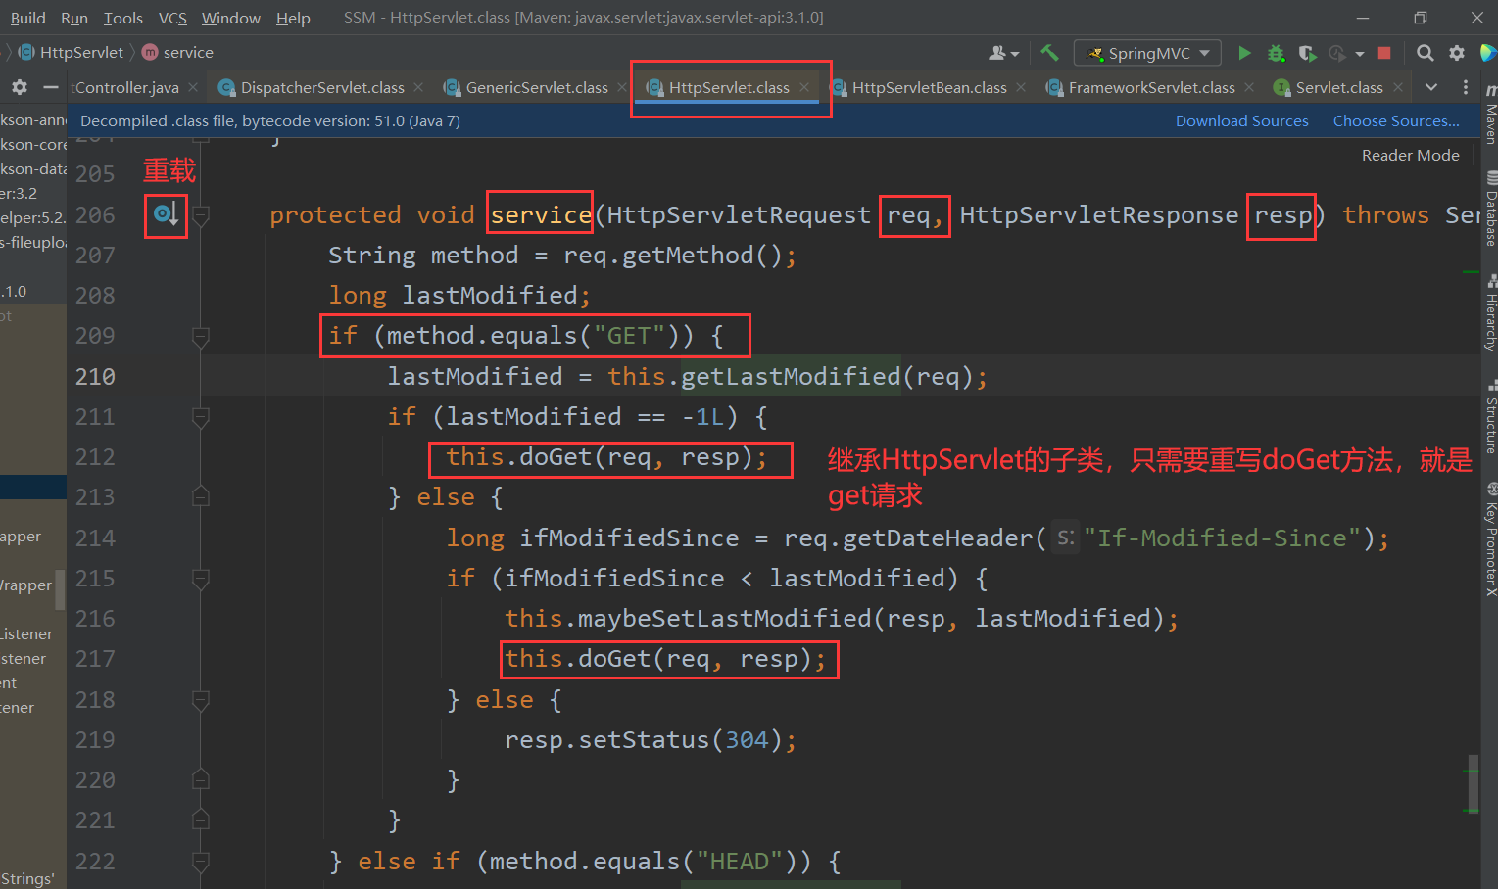Expand the profiler dropdown arrow

pos(1360,54)
